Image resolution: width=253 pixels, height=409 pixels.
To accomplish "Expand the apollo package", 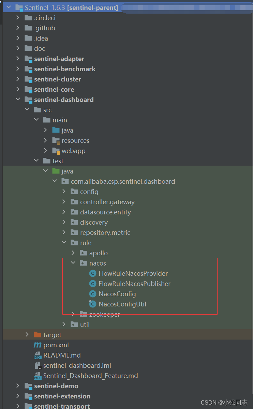I will click(x=72, y=253).
